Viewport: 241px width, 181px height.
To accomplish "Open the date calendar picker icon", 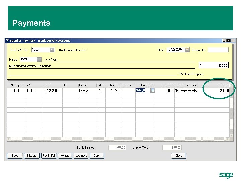I will 187,50.
